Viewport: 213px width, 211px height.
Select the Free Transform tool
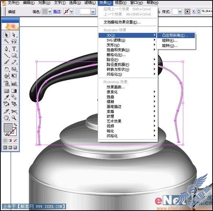[x=14, y=75]
